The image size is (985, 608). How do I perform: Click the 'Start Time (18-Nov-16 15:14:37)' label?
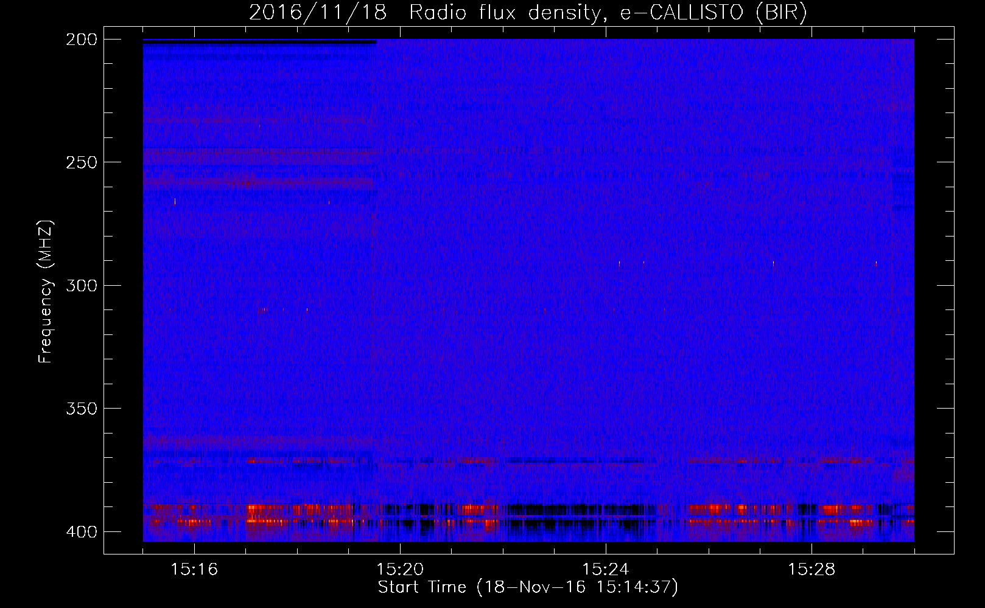pos(528,587)
